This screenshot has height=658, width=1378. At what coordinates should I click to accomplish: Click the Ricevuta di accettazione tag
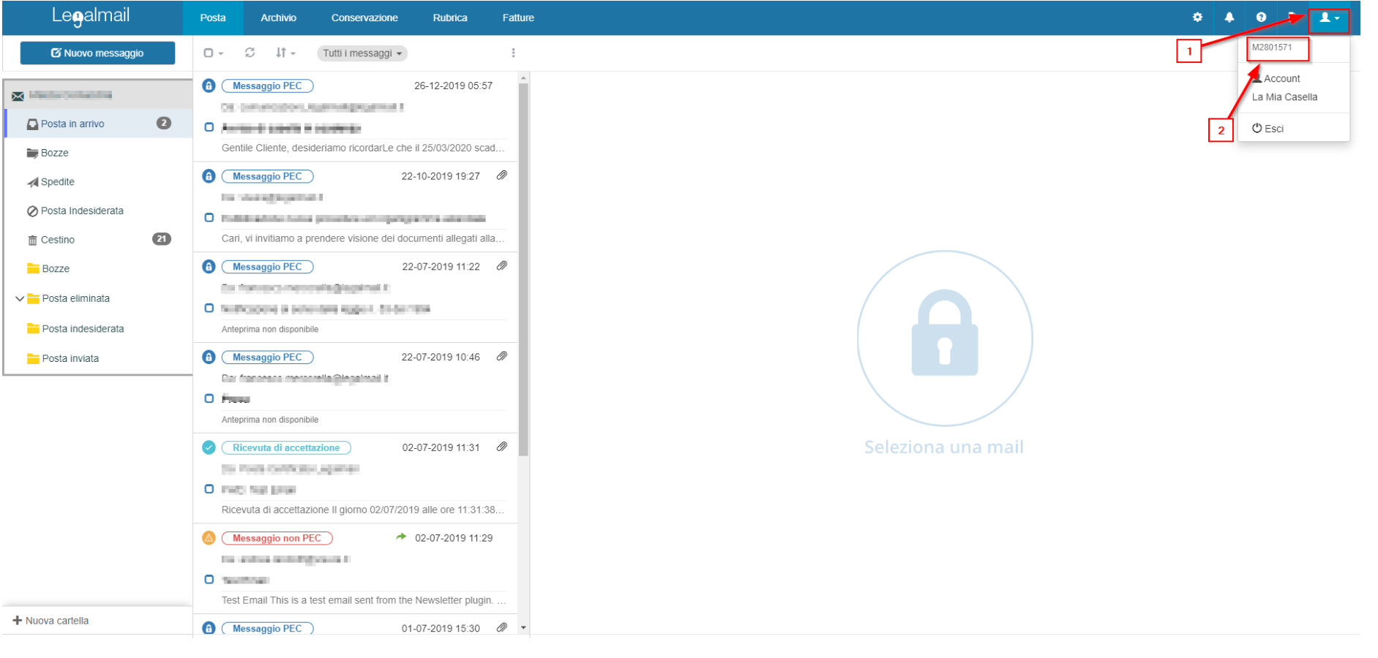click(x=286, y=447)
